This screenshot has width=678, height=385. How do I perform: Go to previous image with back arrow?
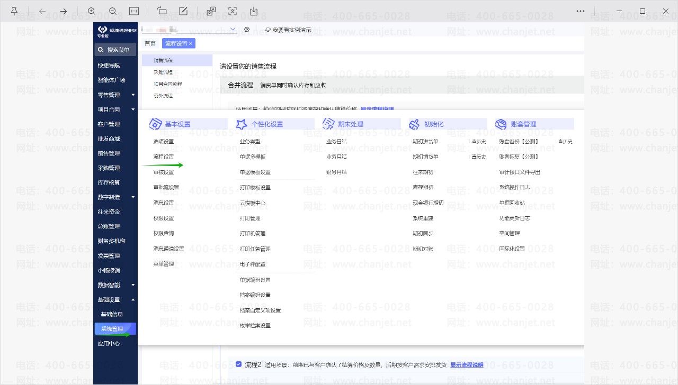click(42, 11)
